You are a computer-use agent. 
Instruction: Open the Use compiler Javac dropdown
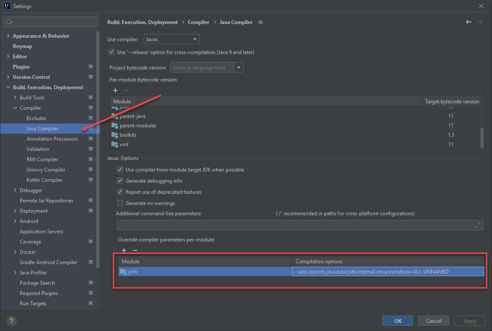point(172,39)
